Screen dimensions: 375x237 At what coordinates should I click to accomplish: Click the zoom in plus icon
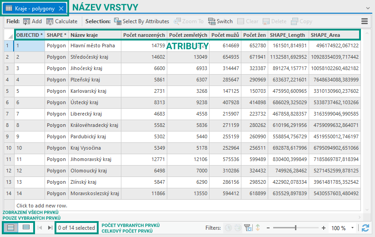tap(324, 228)
